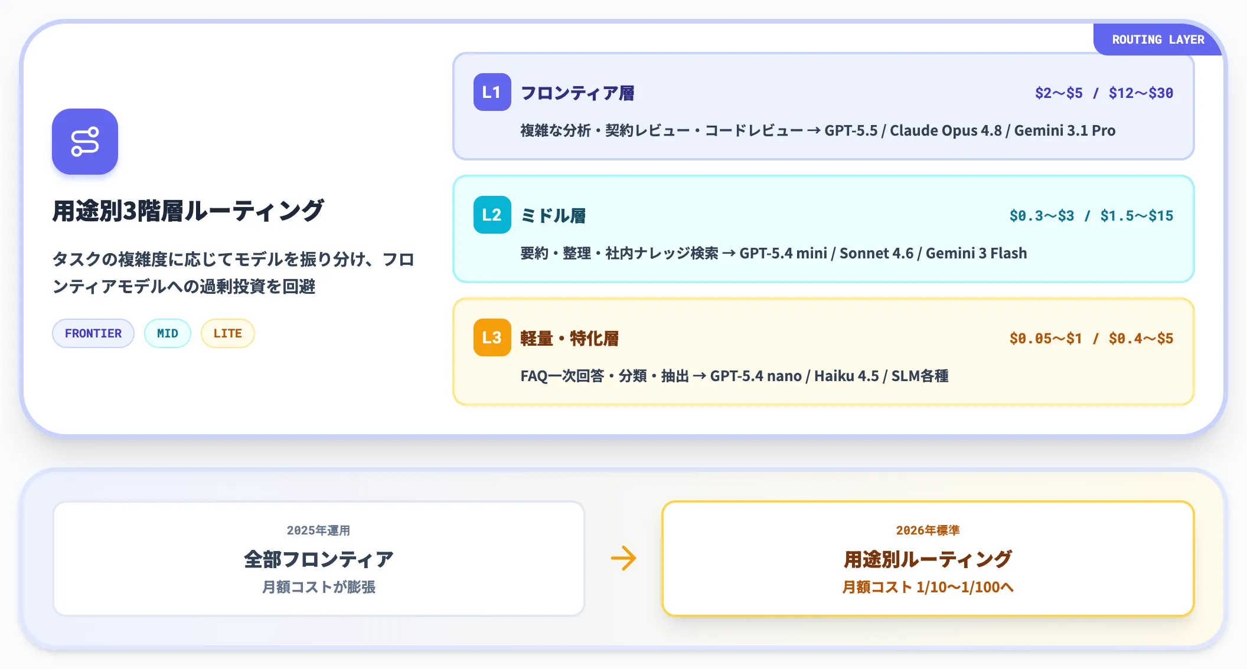Open the フロンティア層 card
Viewport: 1247px width, 669px height.
coord(824,106)
